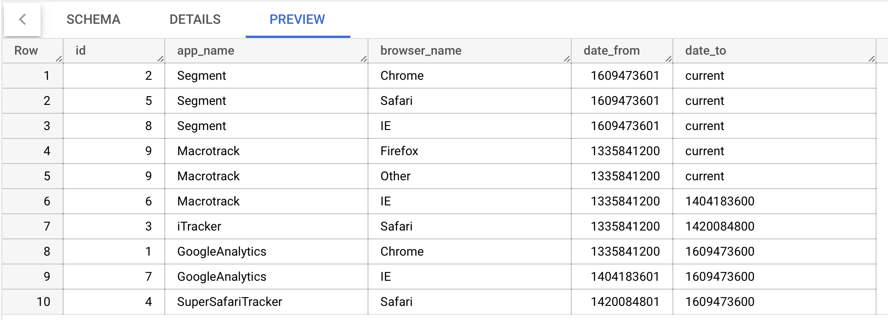The height and width of the screenshot is (320, 888).
Task: Click the date_from column resize handle icon
Action: (668, 59)
